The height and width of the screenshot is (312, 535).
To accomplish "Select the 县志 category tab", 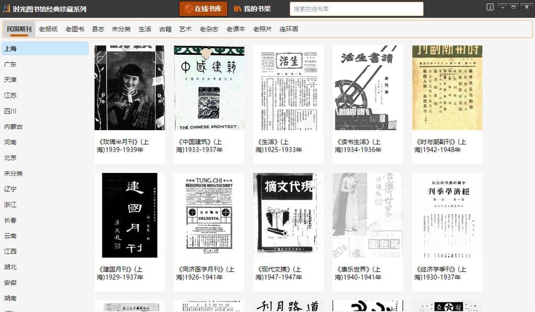I will click(98, 29).
